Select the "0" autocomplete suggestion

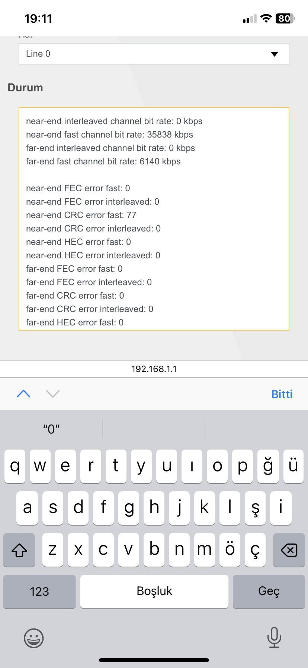pos(51,429)
